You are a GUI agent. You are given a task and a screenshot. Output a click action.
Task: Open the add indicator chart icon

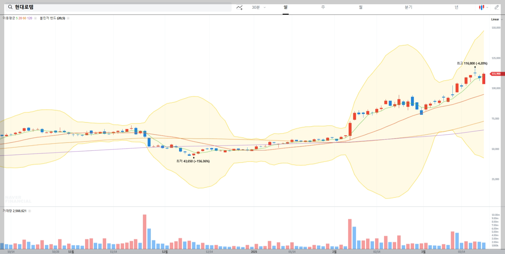coord(240,7)
